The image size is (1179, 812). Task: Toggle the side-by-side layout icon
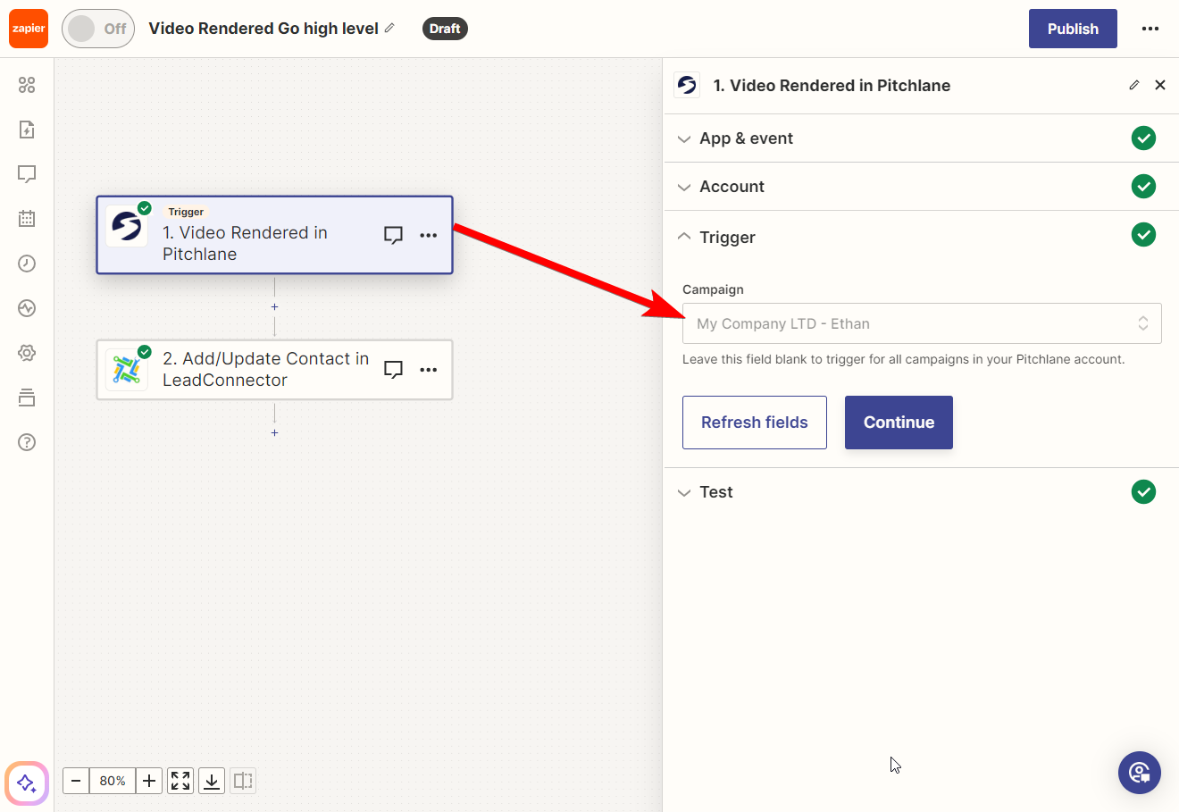pos(243,781)
